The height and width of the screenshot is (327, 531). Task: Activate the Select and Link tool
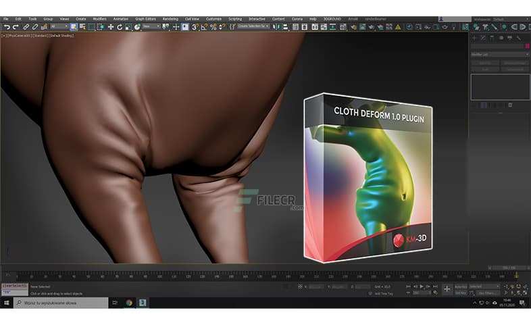tap(26, 27)
